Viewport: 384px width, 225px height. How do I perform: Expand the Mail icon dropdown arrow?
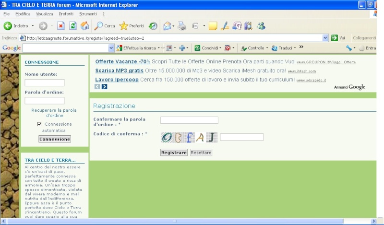(x=173, y=26)
